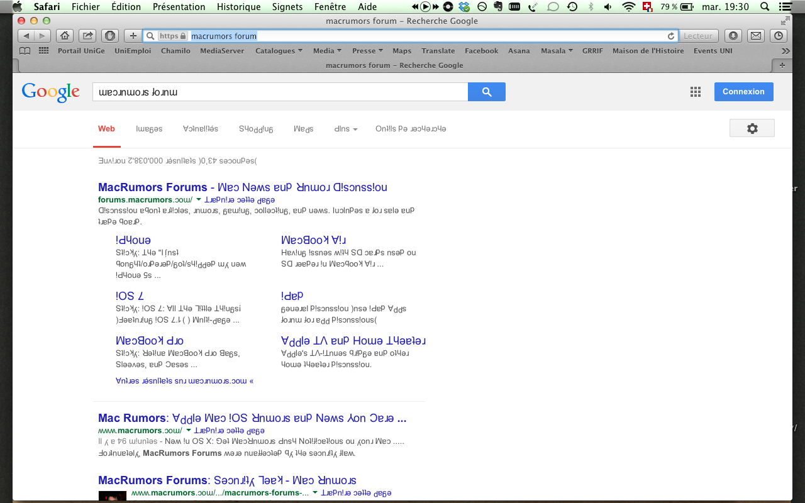The image size is (805, 503).
Task: Open the Fenêtre menu
Action: (330, 7)
